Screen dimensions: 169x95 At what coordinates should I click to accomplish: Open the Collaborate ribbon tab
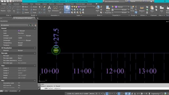click(60, 4)
